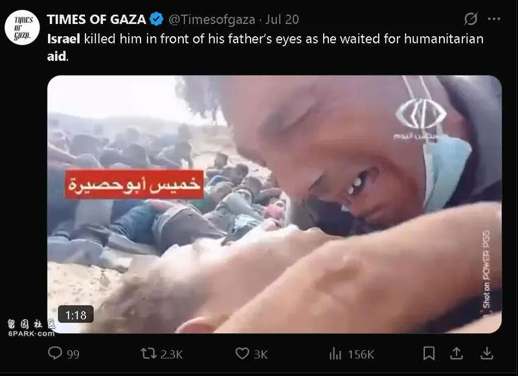Click the reply bubble icon

(55, 353)
